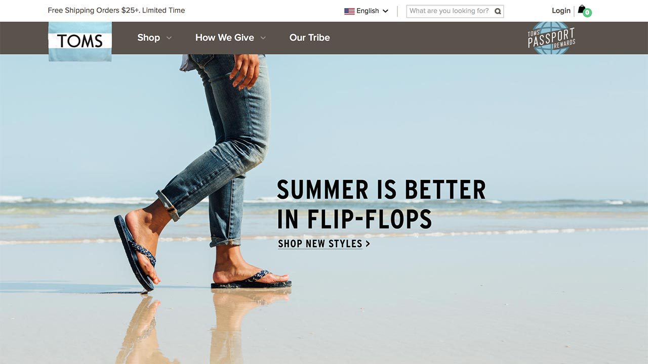Click the green cart count badge
The image size is (648, 364).
tap(587, 13)
